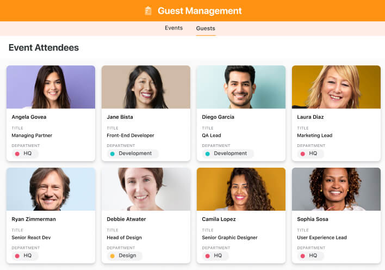Open Camila Lopez's profile photo

pos(241,189)
